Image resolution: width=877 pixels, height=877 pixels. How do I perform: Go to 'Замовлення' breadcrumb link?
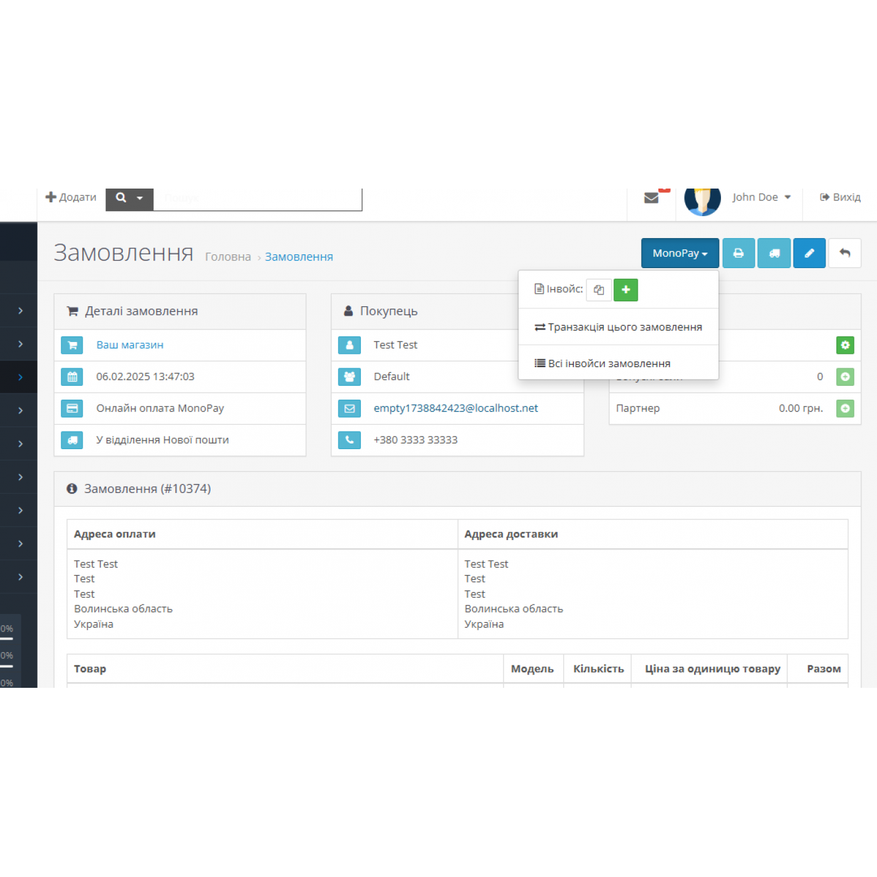(x=299, y=257)
